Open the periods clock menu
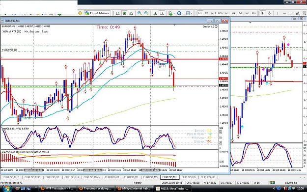The image size is (307, 192). (x=179, y=13)
